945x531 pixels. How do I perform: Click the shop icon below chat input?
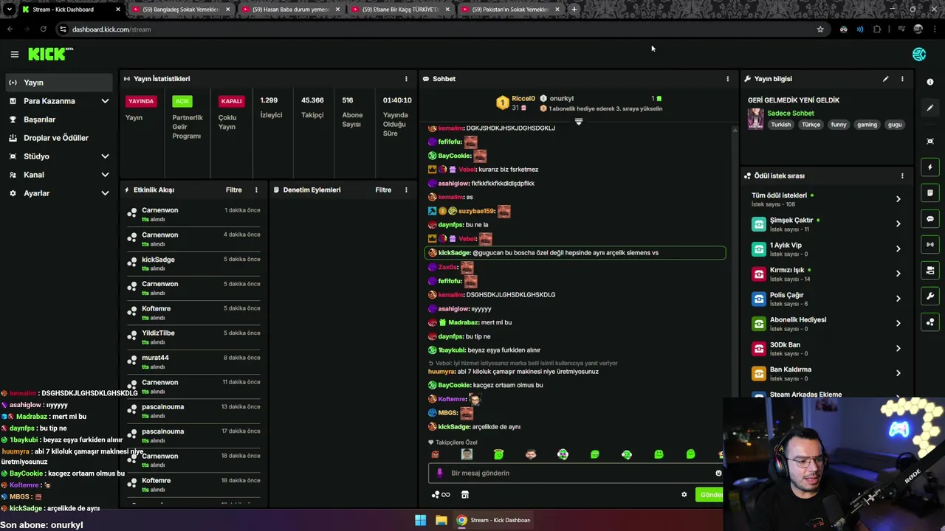465,495
